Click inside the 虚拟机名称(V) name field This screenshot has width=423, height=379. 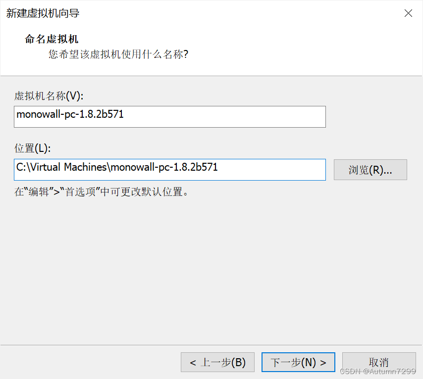tap(170, 117)
